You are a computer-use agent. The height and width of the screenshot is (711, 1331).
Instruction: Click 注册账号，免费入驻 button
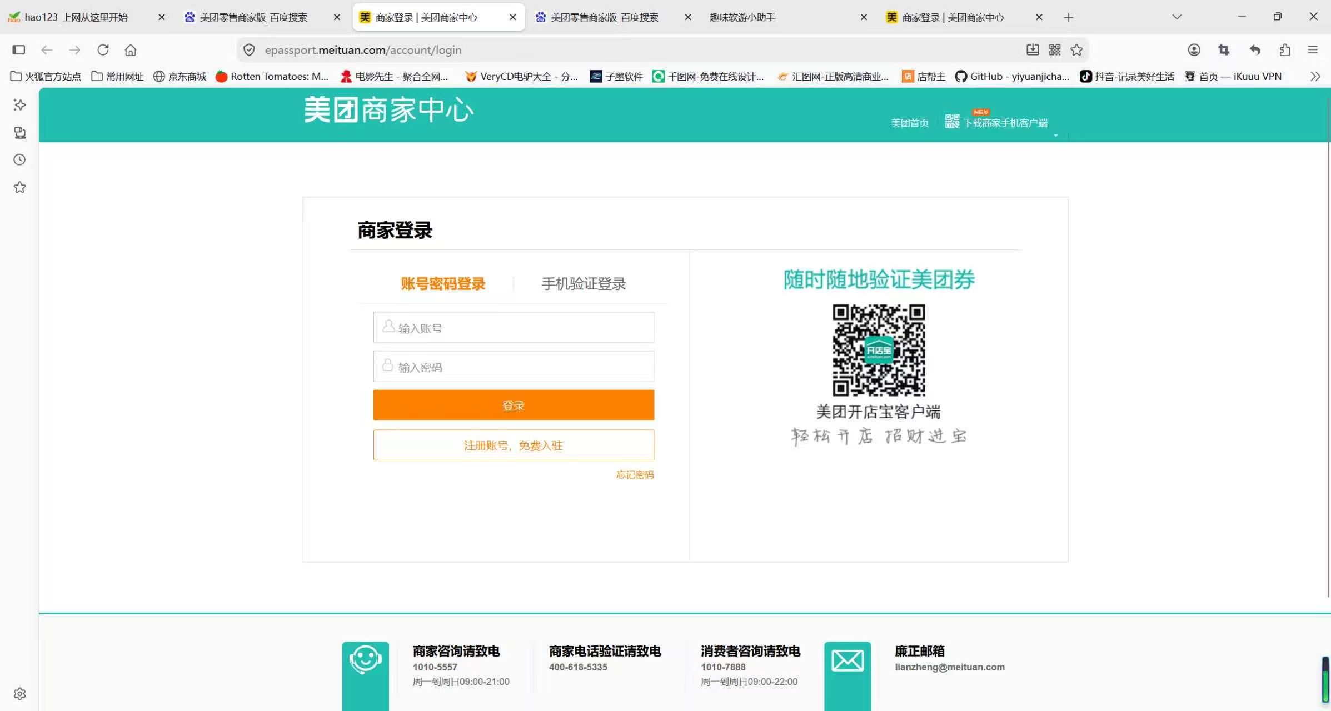[x=514, y=445]
